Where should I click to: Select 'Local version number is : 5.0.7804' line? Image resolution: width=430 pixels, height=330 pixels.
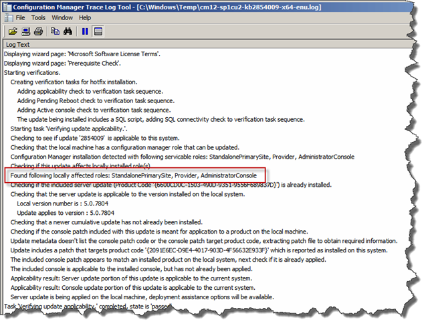pos(62,203)
